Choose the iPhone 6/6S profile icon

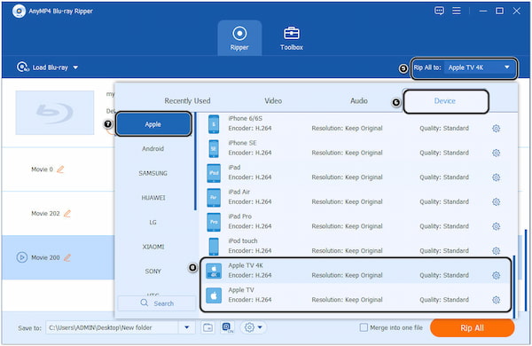pyautogui.click(x=214, y=124)
